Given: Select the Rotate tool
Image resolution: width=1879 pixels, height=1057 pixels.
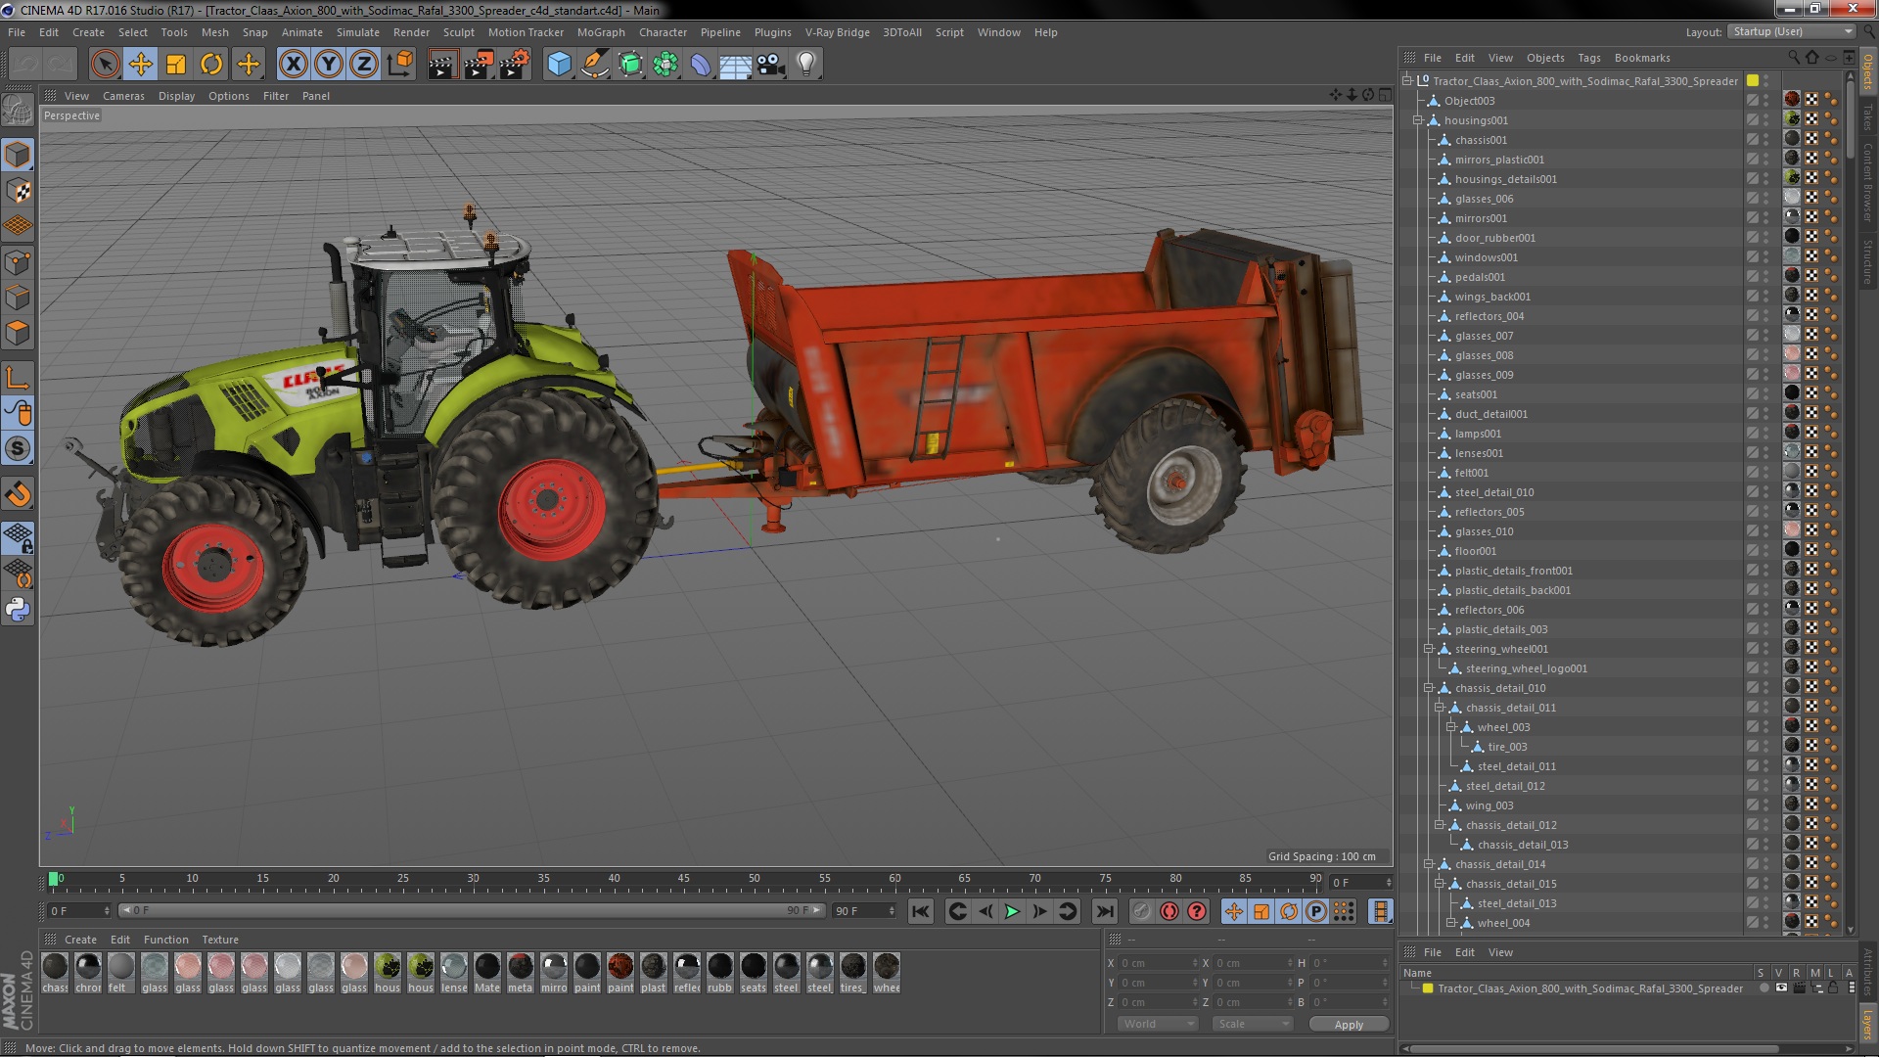Looking at the screenshot, I should pos(211,65).
